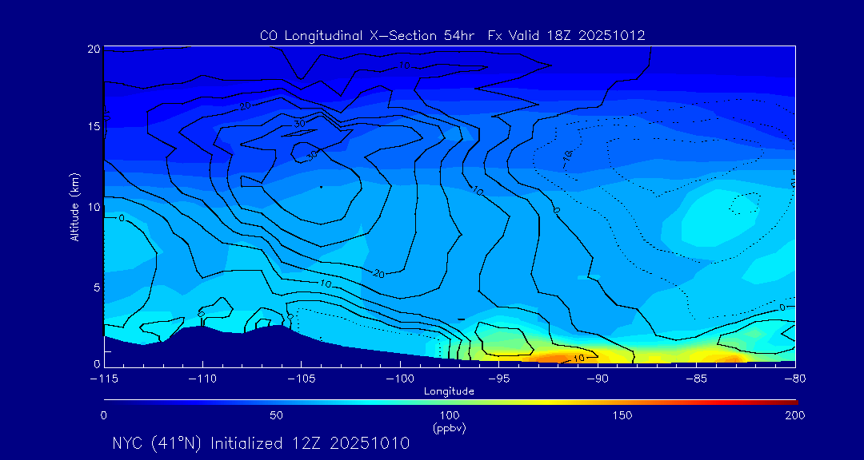This screenshot has width=864, height=460.
Task: Click the "Longitude" axis label
Action: click(x=449, y=391)
